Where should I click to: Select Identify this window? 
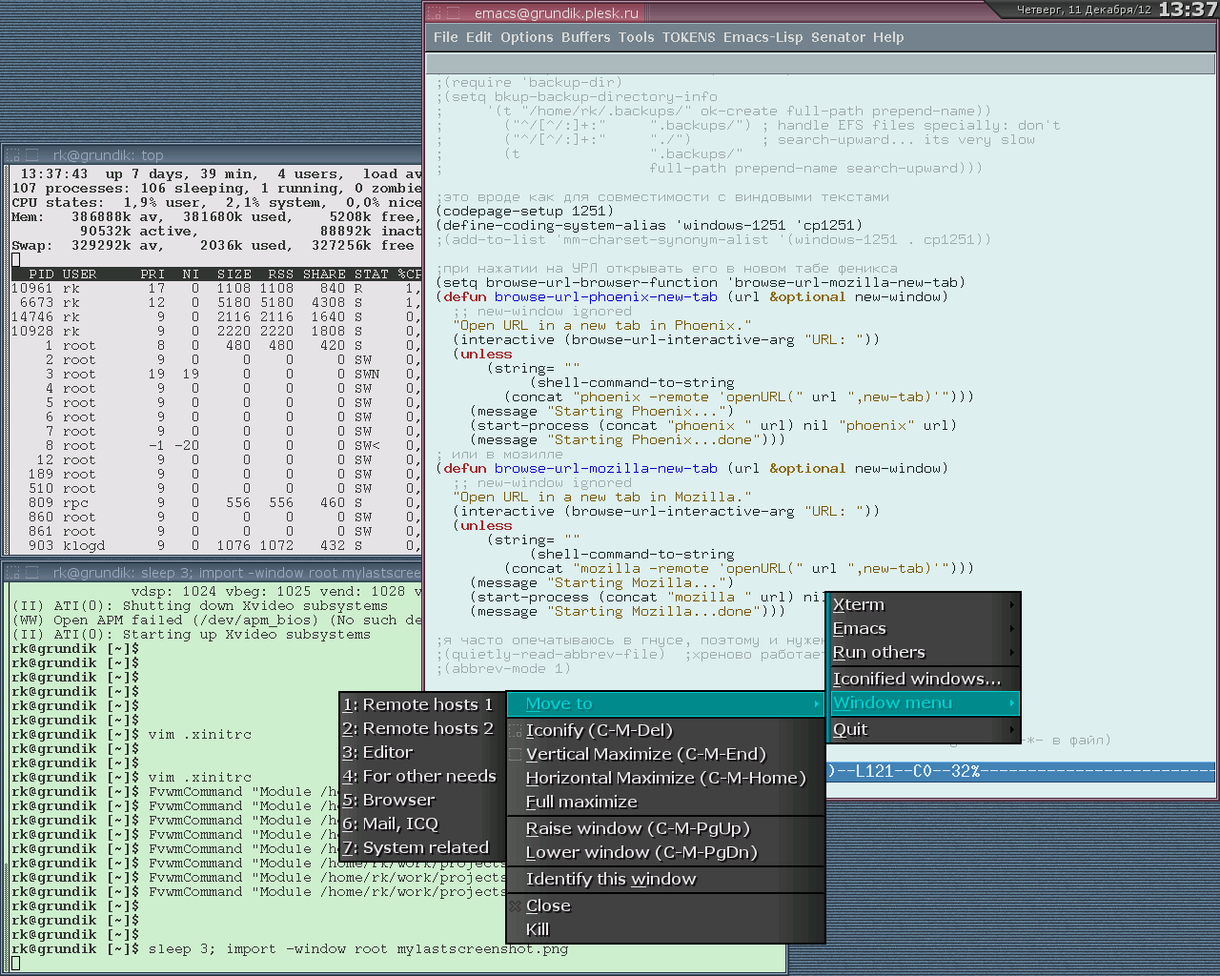click(x=611, y=879)
